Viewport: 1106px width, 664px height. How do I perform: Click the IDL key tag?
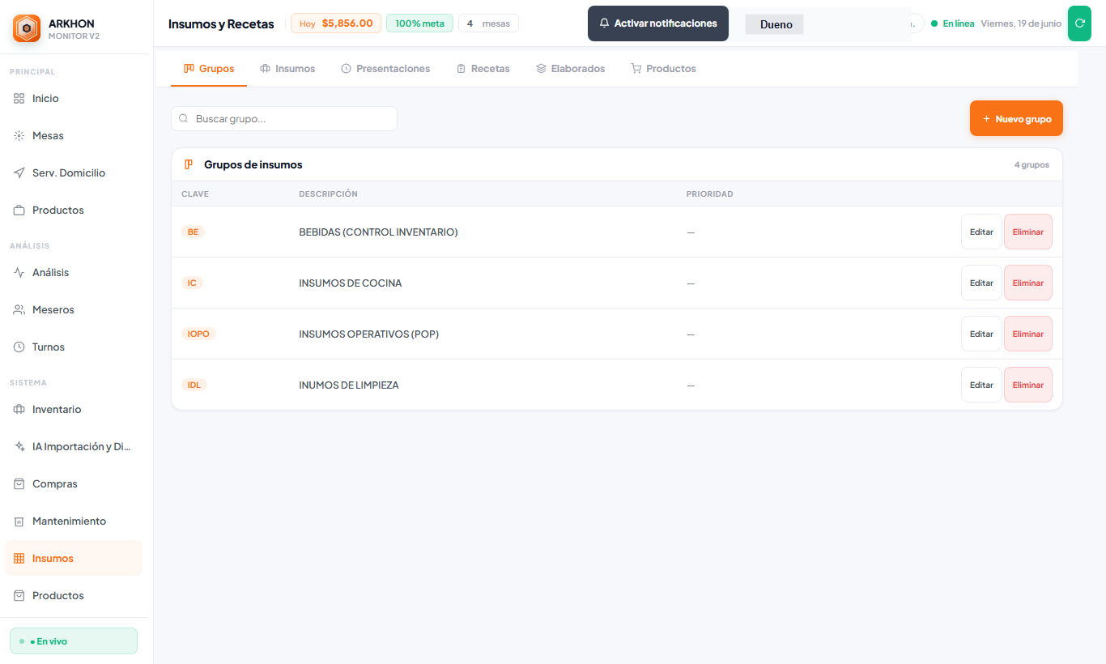[x=194, y=385]
